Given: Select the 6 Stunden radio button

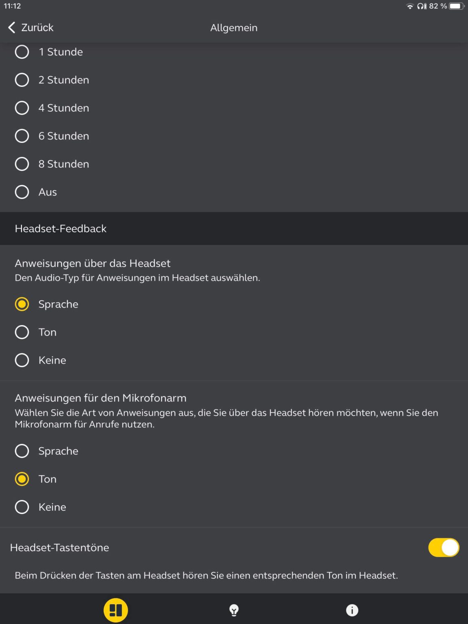Looking at the screenshot, I should [22, 136].
